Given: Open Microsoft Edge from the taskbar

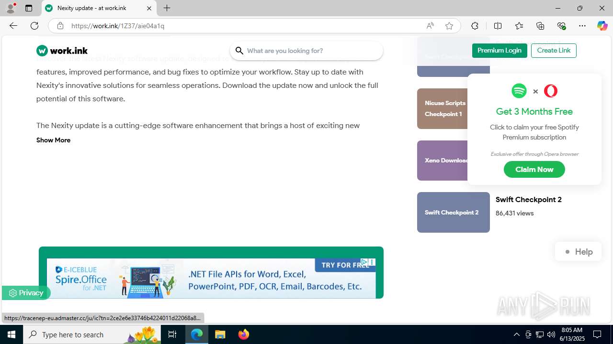Looking at the screenshot, I should (197, 334).
